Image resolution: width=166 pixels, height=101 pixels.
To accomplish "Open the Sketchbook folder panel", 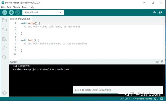I will pyautogui.click(x=4, y=20).
